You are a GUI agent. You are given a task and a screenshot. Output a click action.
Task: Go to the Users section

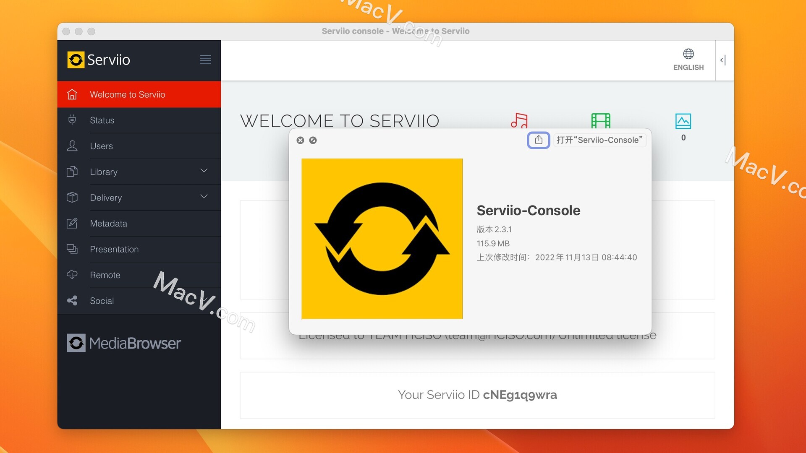click(139, 146)
